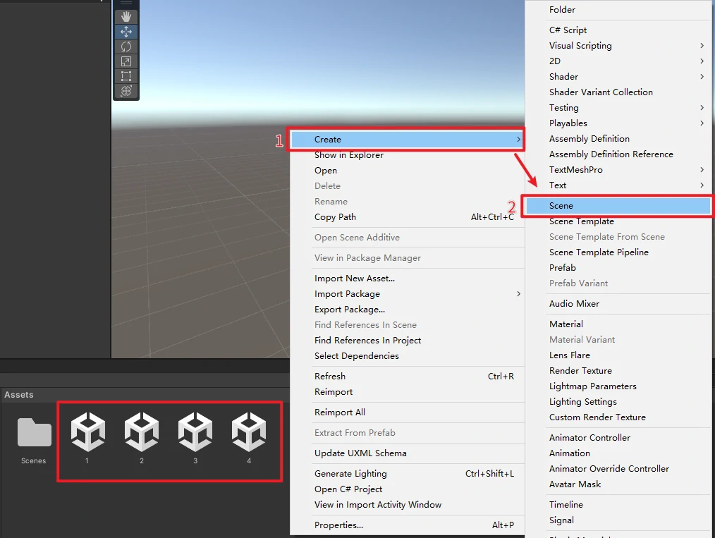Select the Rect tool
Image resolution: width=715 pixels, height=538 pixels.
tap(126, 76)
